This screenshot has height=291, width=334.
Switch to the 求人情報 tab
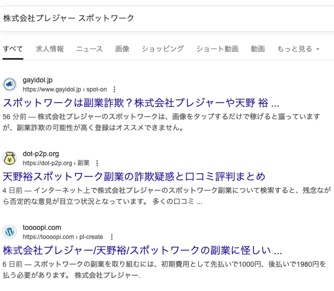[x=50, y=49]
